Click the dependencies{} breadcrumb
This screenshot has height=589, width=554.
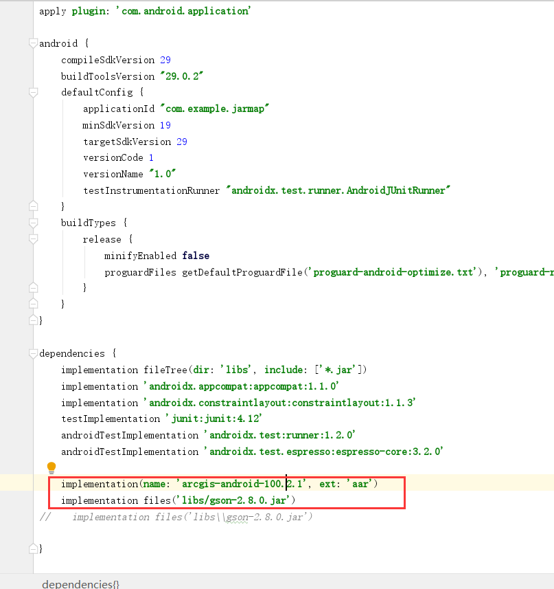click(x=80, y=584)
